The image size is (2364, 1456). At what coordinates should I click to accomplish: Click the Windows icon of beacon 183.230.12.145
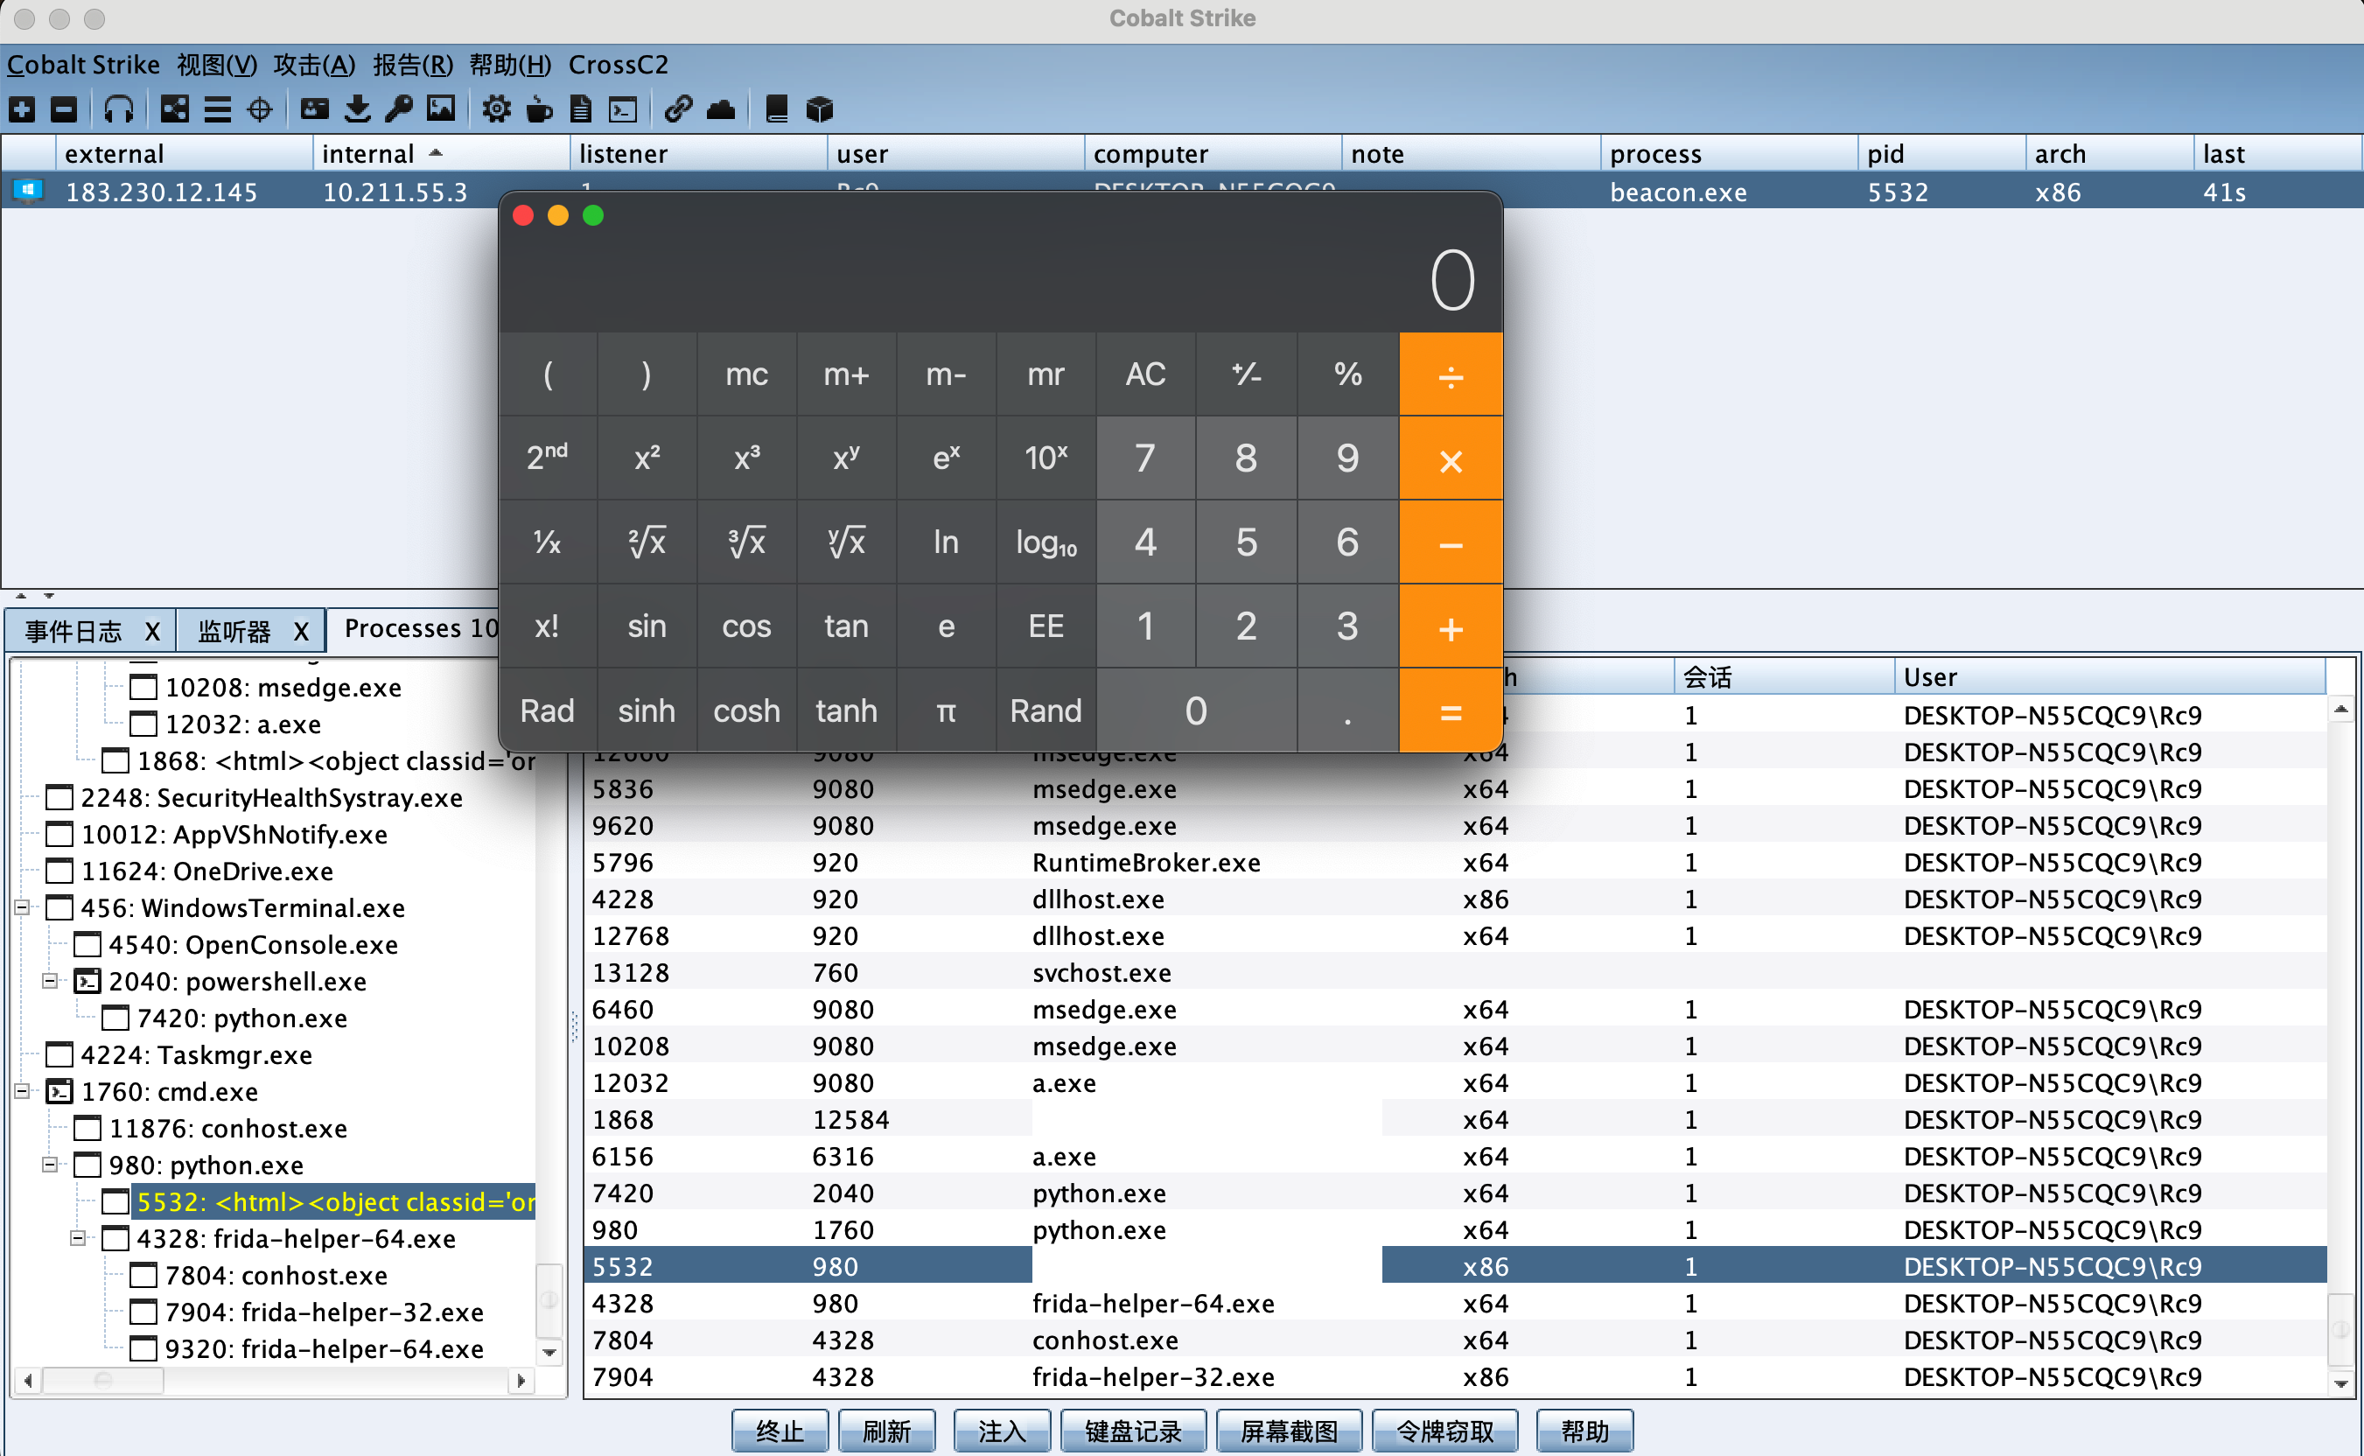[x=28, y=191]
